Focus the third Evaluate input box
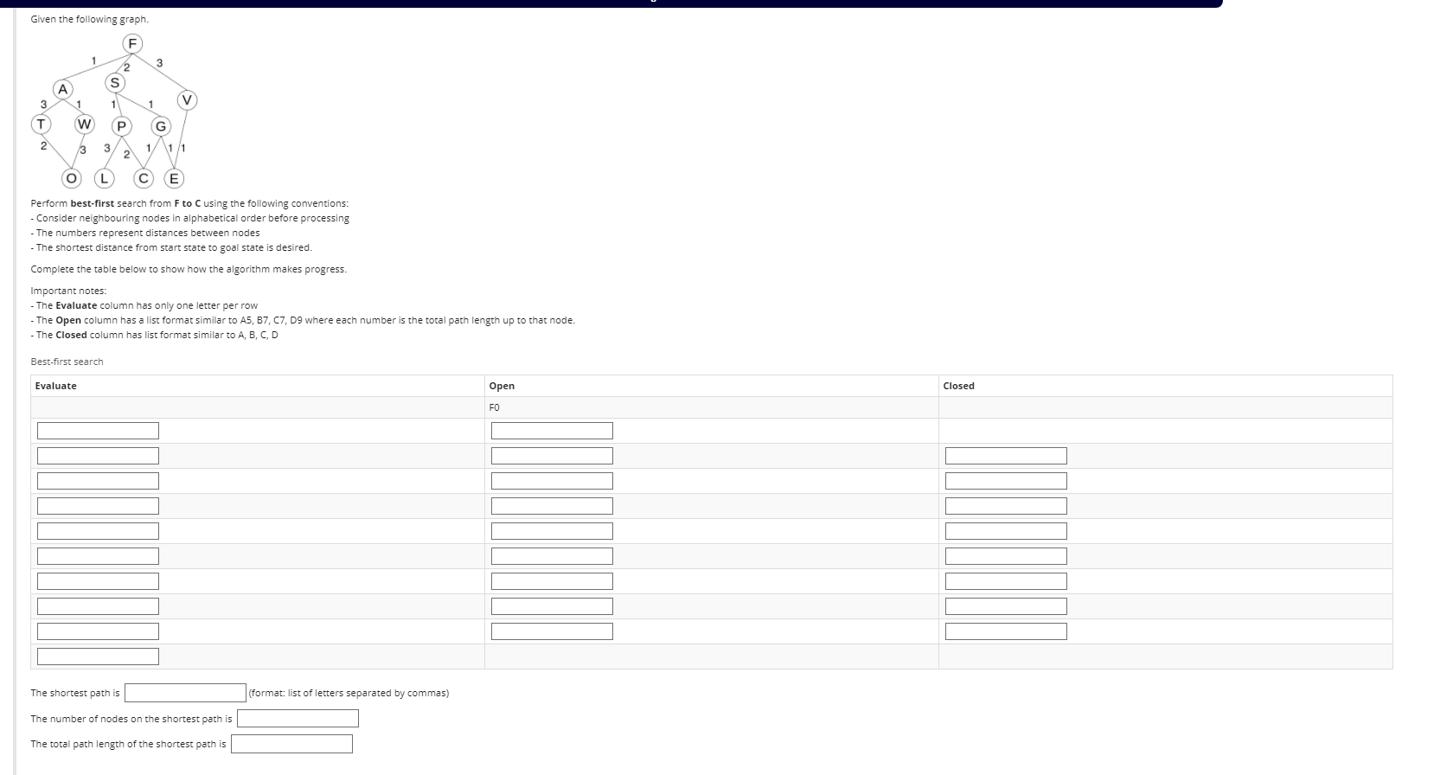1453x775 pixels. [x=98, y=481]
